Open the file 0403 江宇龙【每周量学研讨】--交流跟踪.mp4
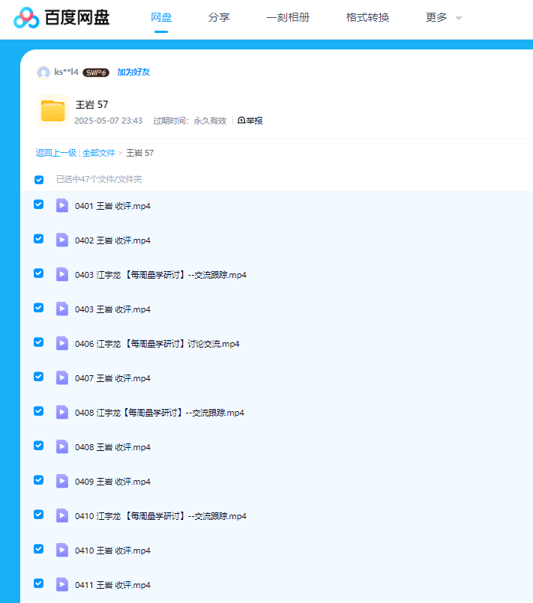The height and width of the screenshot is (603, 533). (x=160, y=275)
